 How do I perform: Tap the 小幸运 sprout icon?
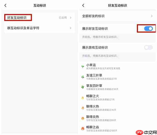[x=83, y=67]
